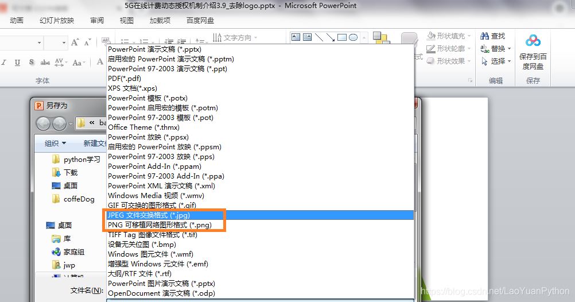
Task: Choose PowerPoint XML 演示文稿 (*.xml)
Action: click(x=260, y=186)
